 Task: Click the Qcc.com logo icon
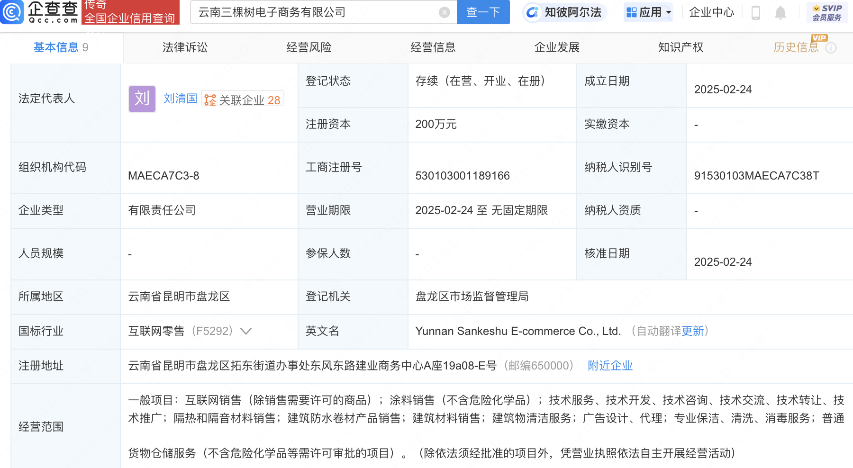tap(12, 12)
